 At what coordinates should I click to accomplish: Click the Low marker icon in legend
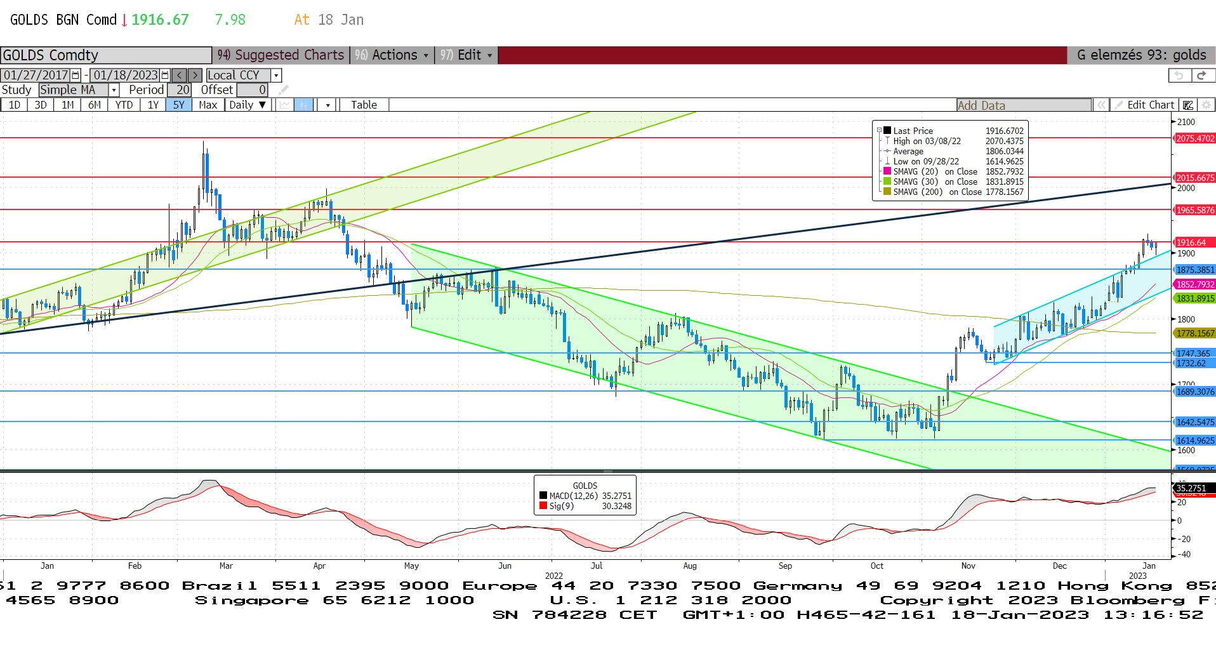click(887, 161)
